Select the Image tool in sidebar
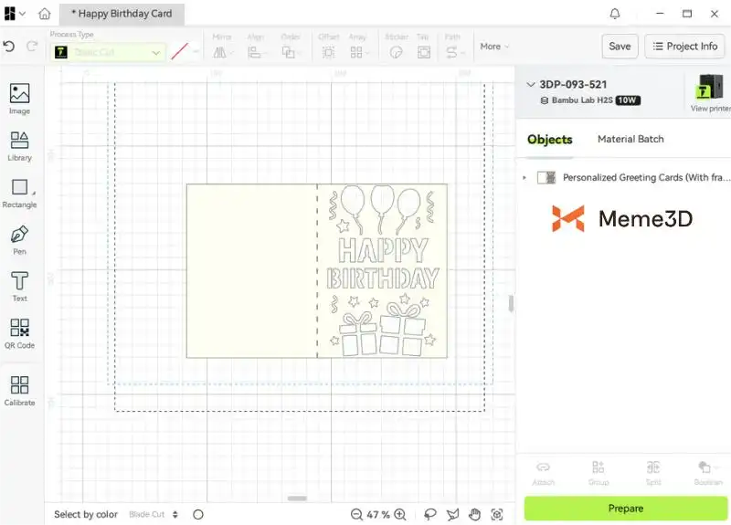 coord(19,99)
